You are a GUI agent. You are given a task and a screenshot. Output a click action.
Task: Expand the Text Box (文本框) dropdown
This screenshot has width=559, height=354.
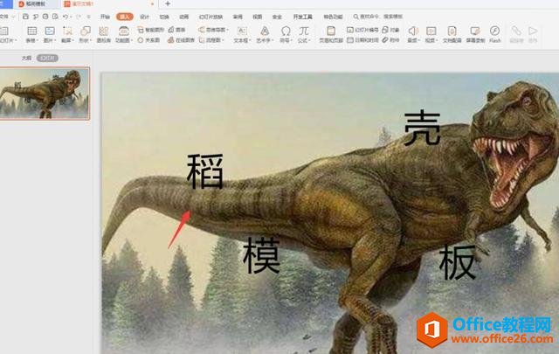[x=239, y=40]
